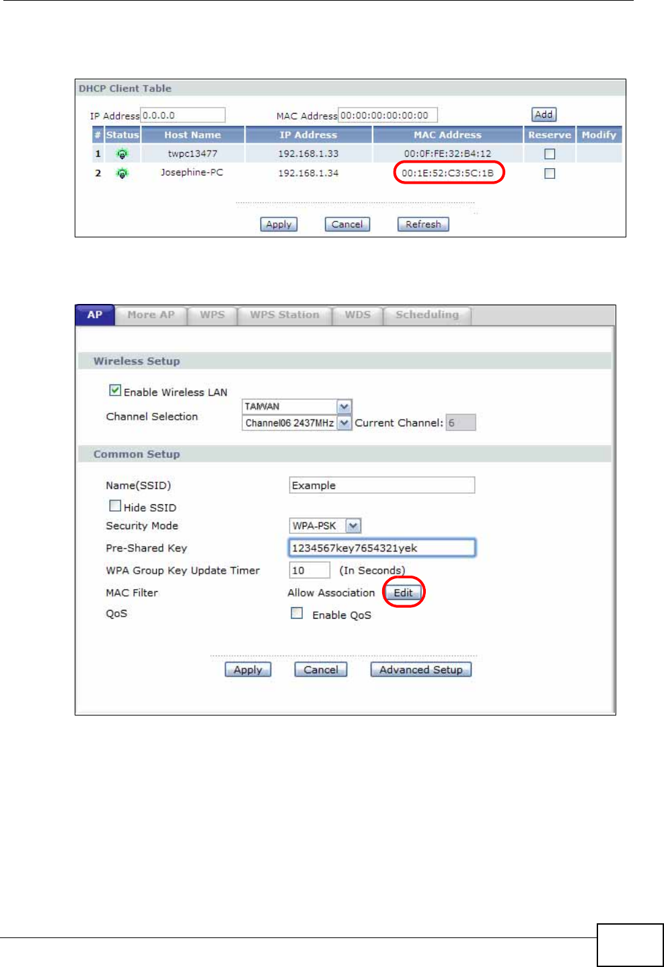Focus the MAC Address 00:00:00:00:00:00 field
This screenshot has width=664, height=967.
pos(388,115)
